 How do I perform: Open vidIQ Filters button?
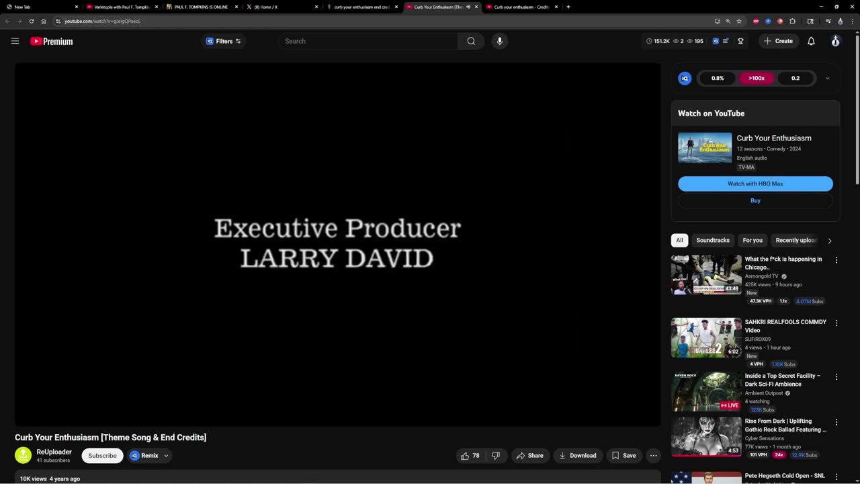(x=223, y=41)
